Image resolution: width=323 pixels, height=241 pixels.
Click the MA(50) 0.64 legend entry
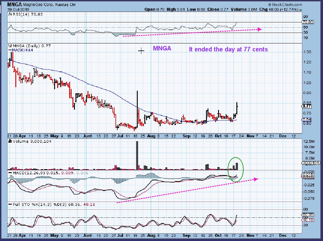click(20, 50)
